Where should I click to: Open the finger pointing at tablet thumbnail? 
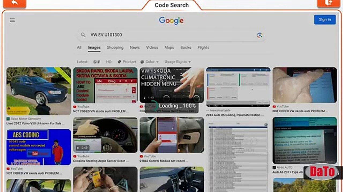coord(305,85)
